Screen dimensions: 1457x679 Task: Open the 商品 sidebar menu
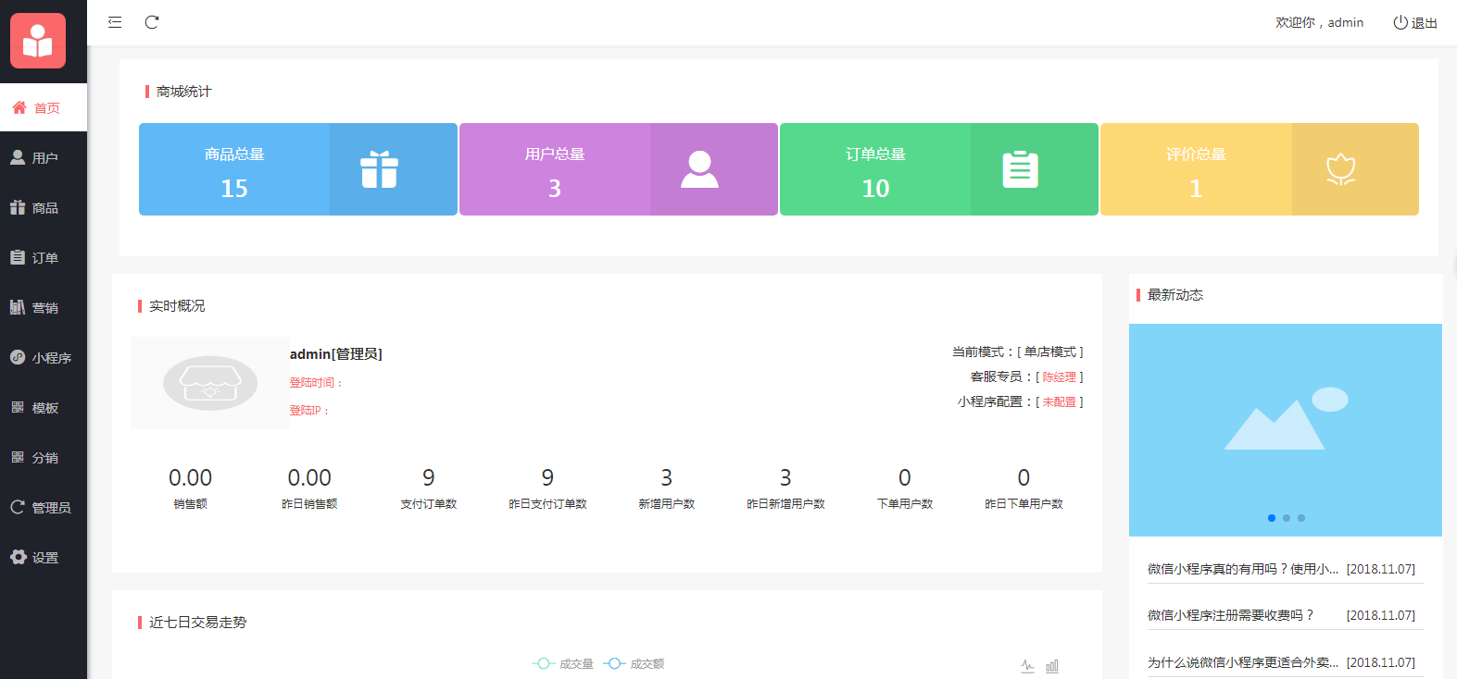[x=44, y=207]
